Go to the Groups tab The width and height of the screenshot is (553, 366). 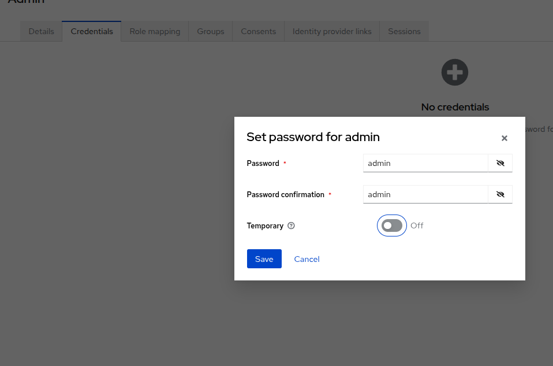pos(211,31)
